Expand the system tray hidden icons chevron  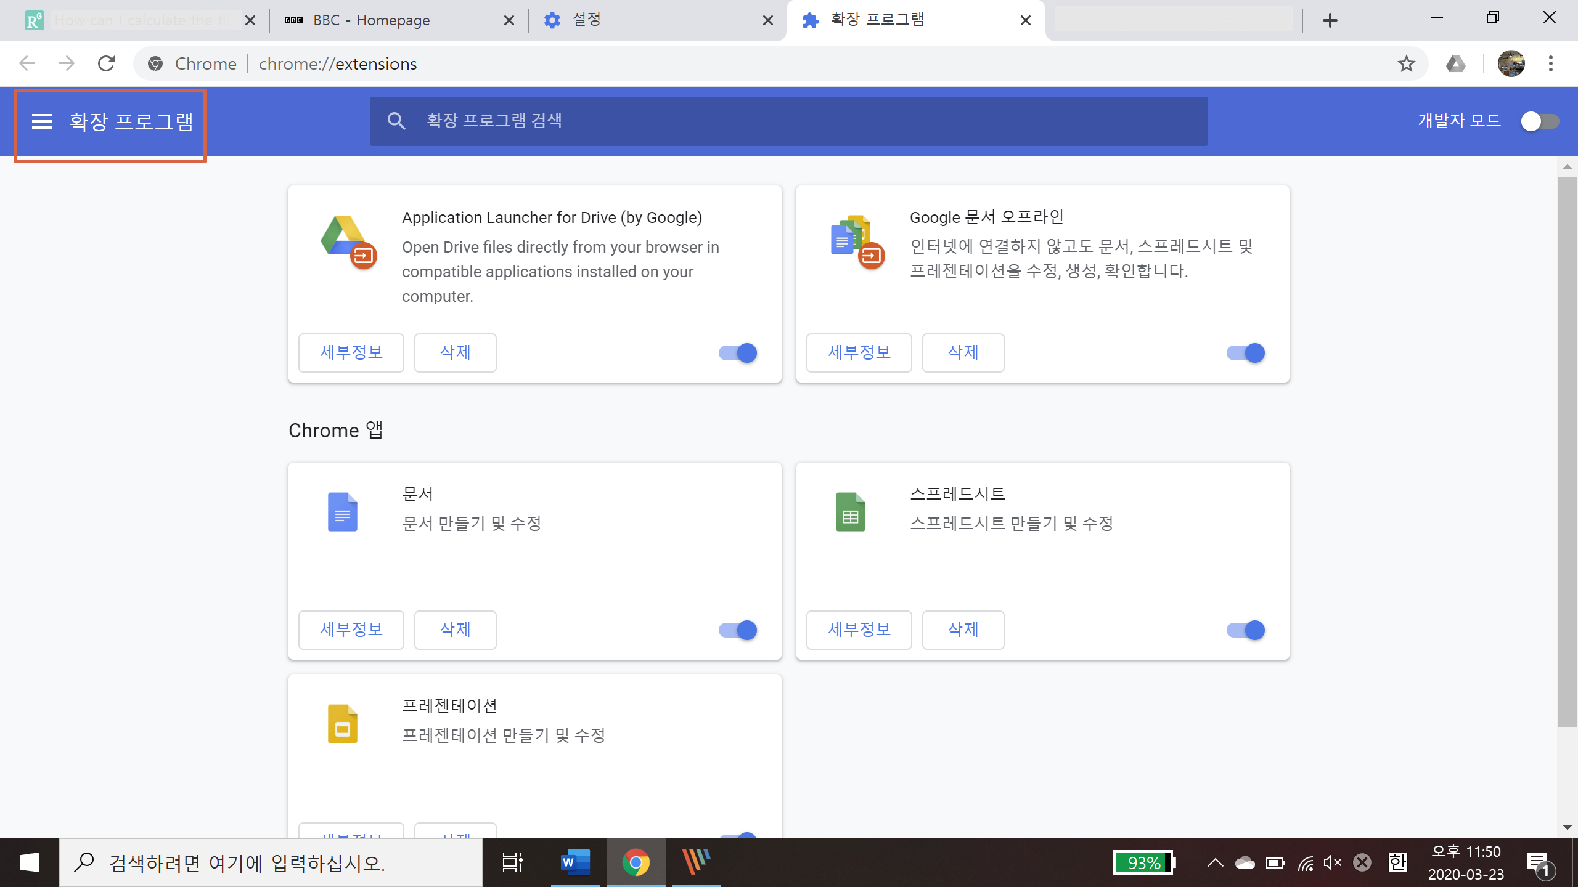(x=1215, y=862)
